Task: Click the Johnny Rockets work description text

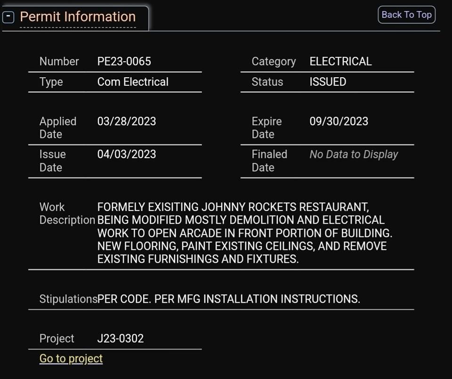Action: pyautogui.click(x=244, y=233)
